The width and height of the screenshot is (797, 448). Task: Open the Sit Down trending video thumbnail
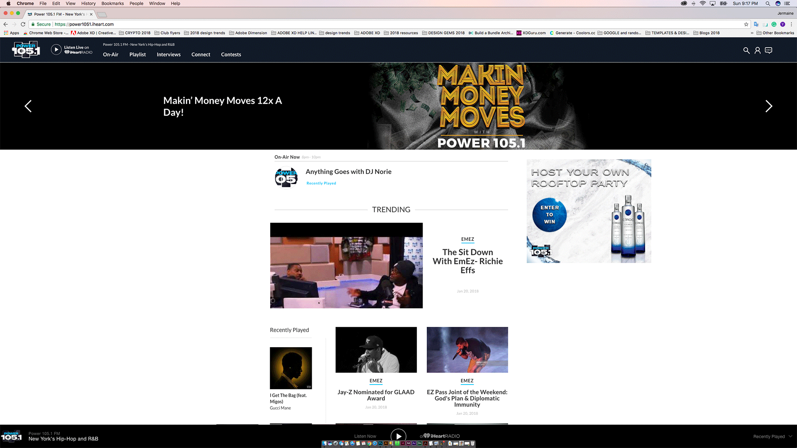(x=346, y=265)
